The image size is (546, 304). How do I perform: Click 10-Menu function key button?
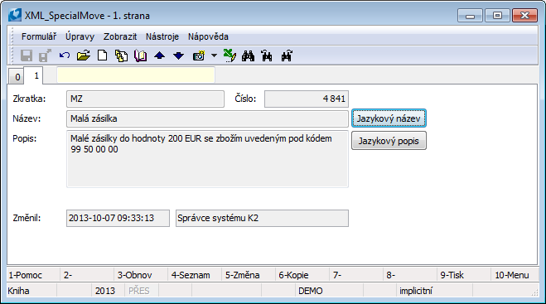click(515, 275)
